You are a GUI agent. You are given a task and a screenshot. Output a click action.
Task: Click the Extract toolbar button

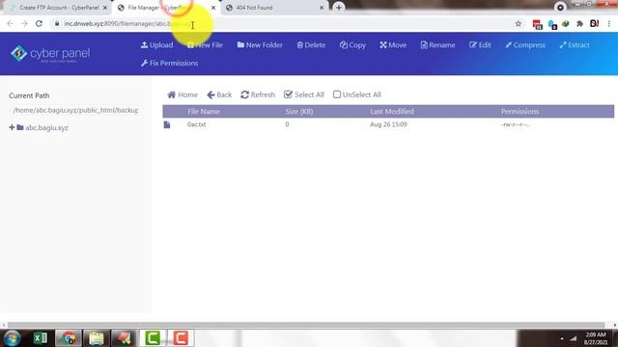[575, 45]
